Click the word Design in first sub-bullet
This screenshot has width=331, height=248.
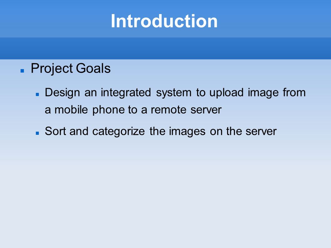[62, 93]
